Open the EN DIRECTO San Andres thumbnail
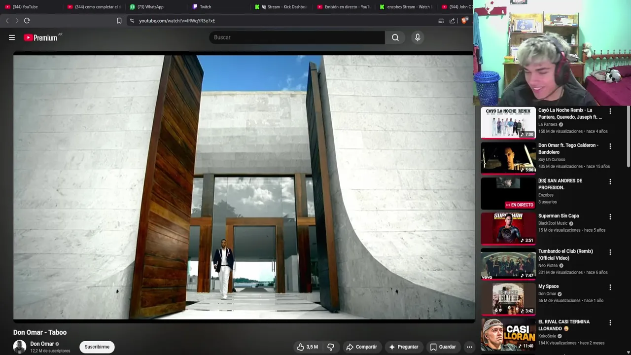 (x=508, y=193)
